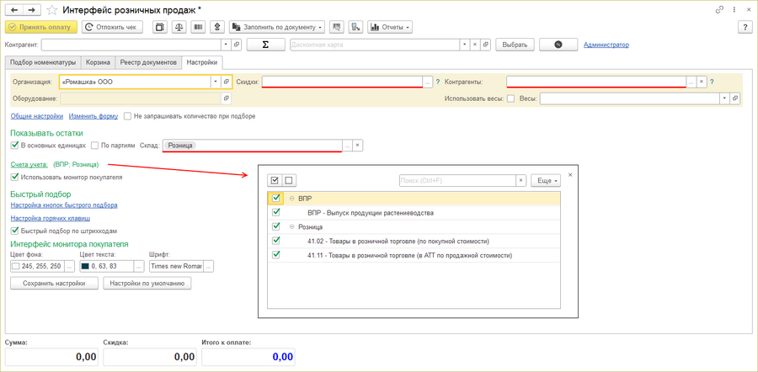Switch to Подбор номенклатуры tab
758x372 pixels.
click(43, 62)
